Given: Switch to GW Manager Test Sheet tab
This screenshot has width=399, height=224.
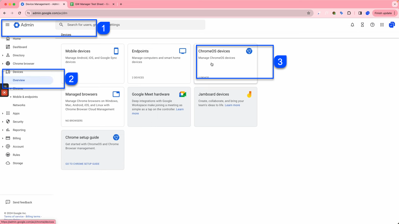Looking at the screenshot, I should (92, 4).
